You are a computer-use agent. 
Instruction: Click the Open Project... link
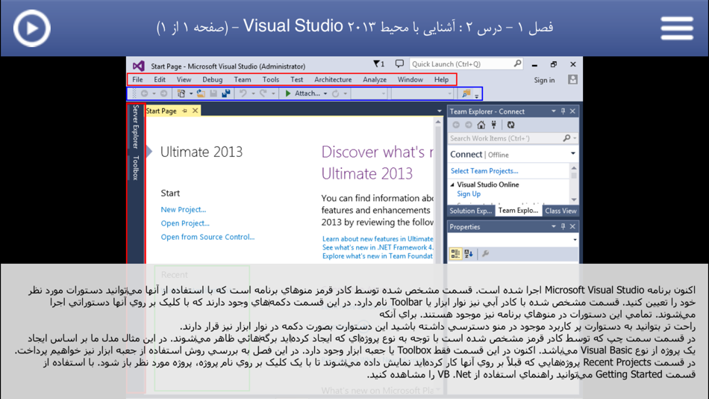[185, 223]
